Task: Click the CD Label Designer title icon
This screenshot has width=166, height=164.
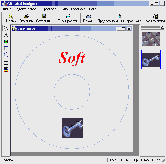Action: tap(4, 4)
